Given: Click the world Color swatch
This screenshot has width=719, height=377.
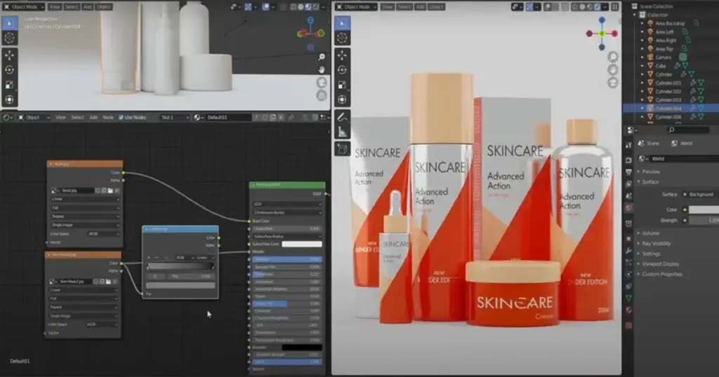Looking at the screenshot, I should 704,210.
